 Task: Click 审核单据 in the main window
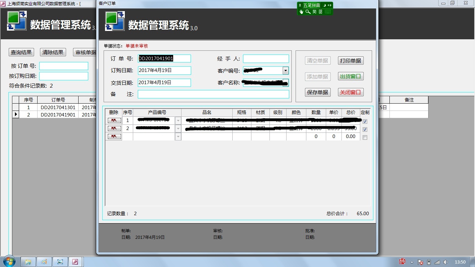(x=84, y=52)
